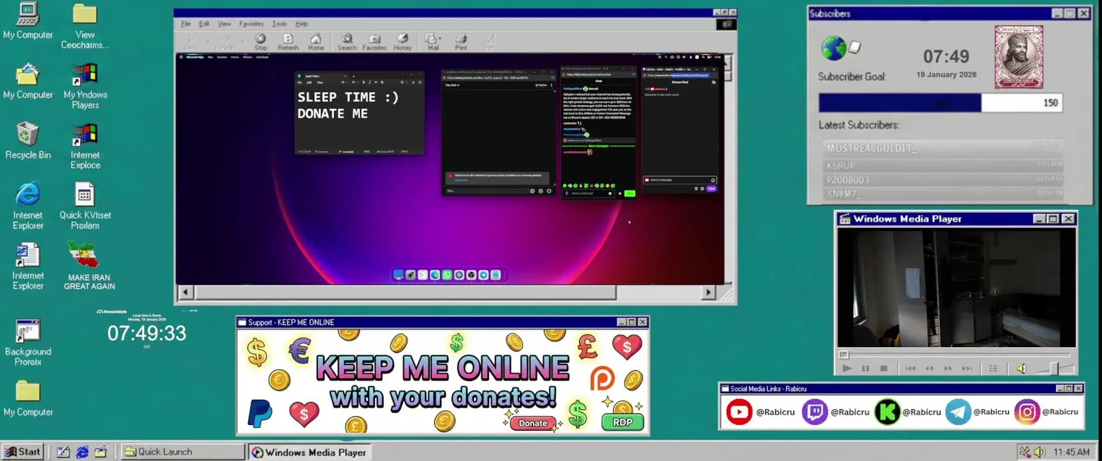Click the green RDP button
This screenshot has width=1102, height=461.
tap(622, 422)
